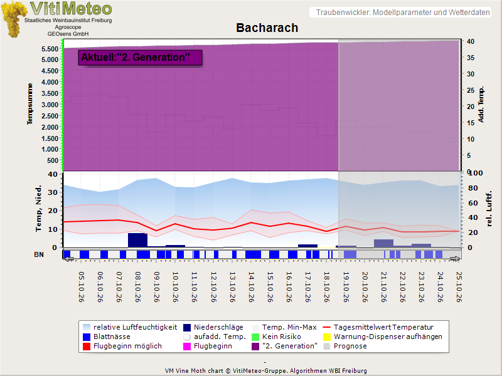Click the date label 05.10.26

coord(82,287)
